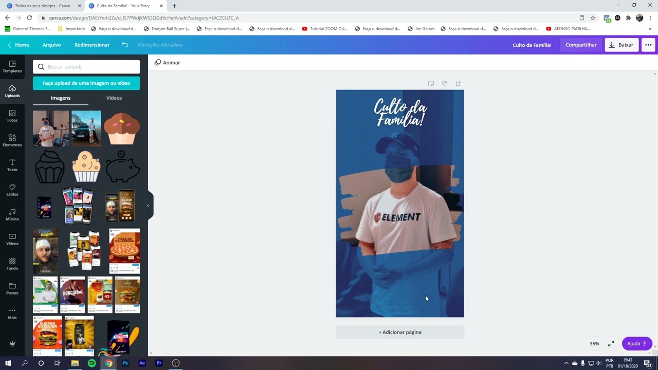This screenshot has width=658, height=370.
Task: Open the Mais sidebar options
Action: click(x=12, y=313)
